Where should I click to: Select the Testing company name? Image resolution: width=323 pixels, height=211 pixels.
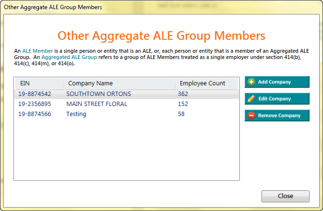[x=76, y=114]
